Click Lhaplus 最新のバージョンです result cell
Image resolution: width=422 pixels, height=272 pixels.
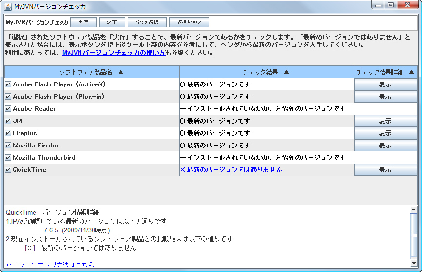point(266,133)
